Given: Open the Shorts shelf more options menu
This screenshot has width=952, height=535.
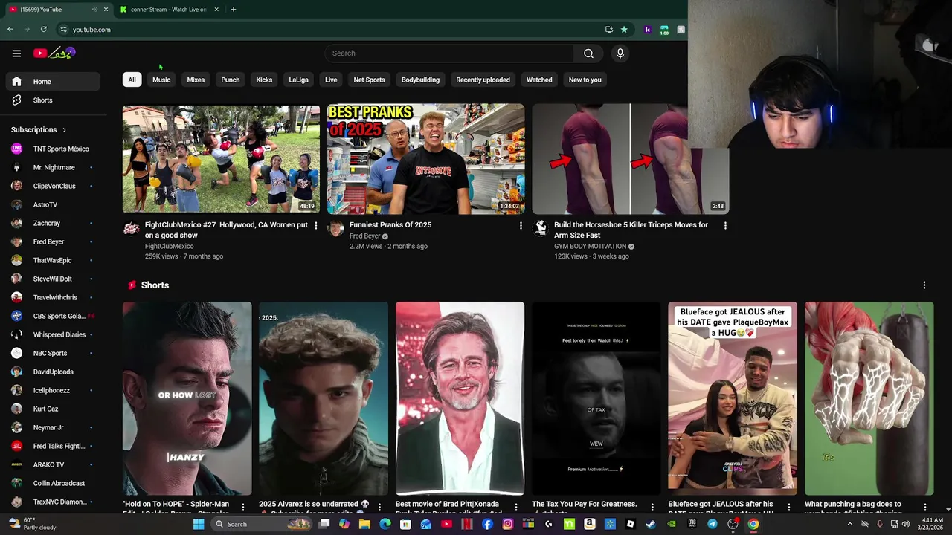Looking at the screenshot, I should (924, 285).
